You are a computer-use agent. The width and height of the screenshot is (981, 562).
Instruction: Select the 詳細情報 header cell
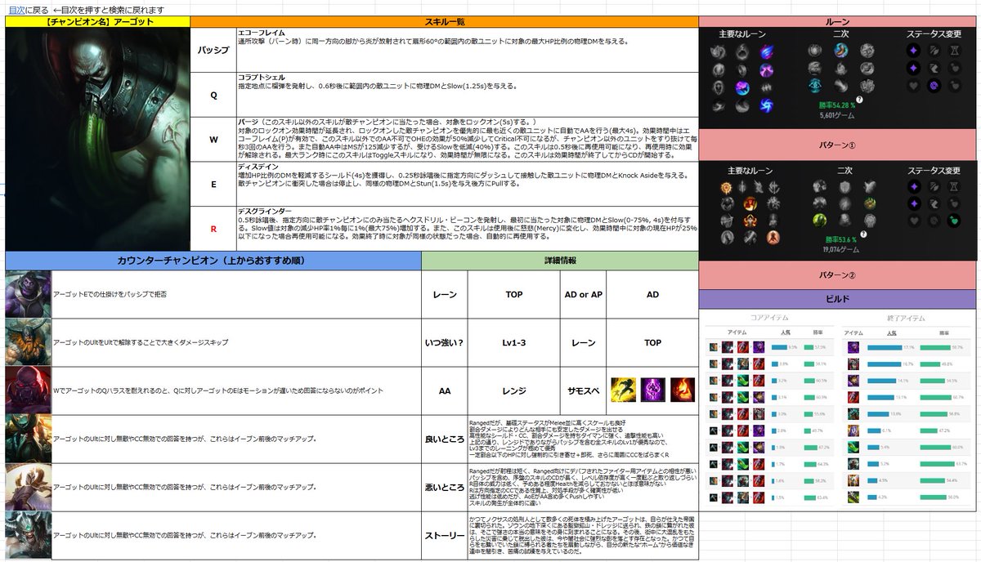click(x=560, y=261)
